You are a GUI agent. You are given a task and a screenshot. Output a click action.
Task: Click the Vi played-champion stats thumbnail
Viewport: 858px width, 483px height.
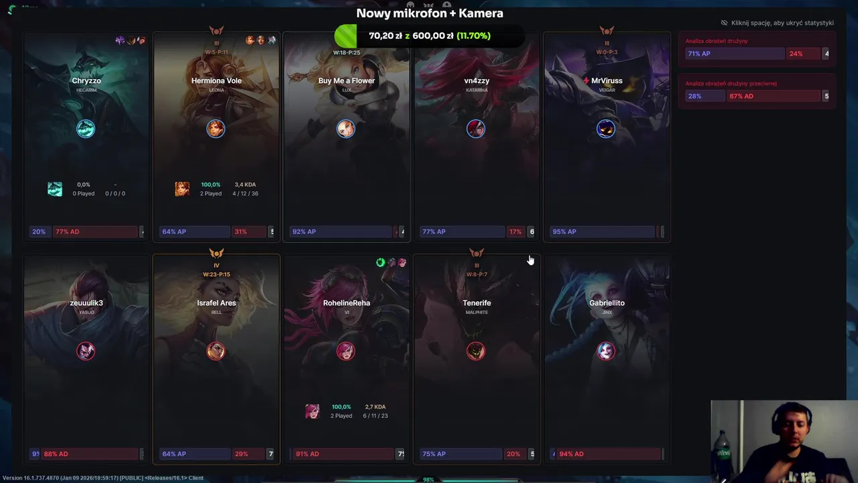[312, 411]
